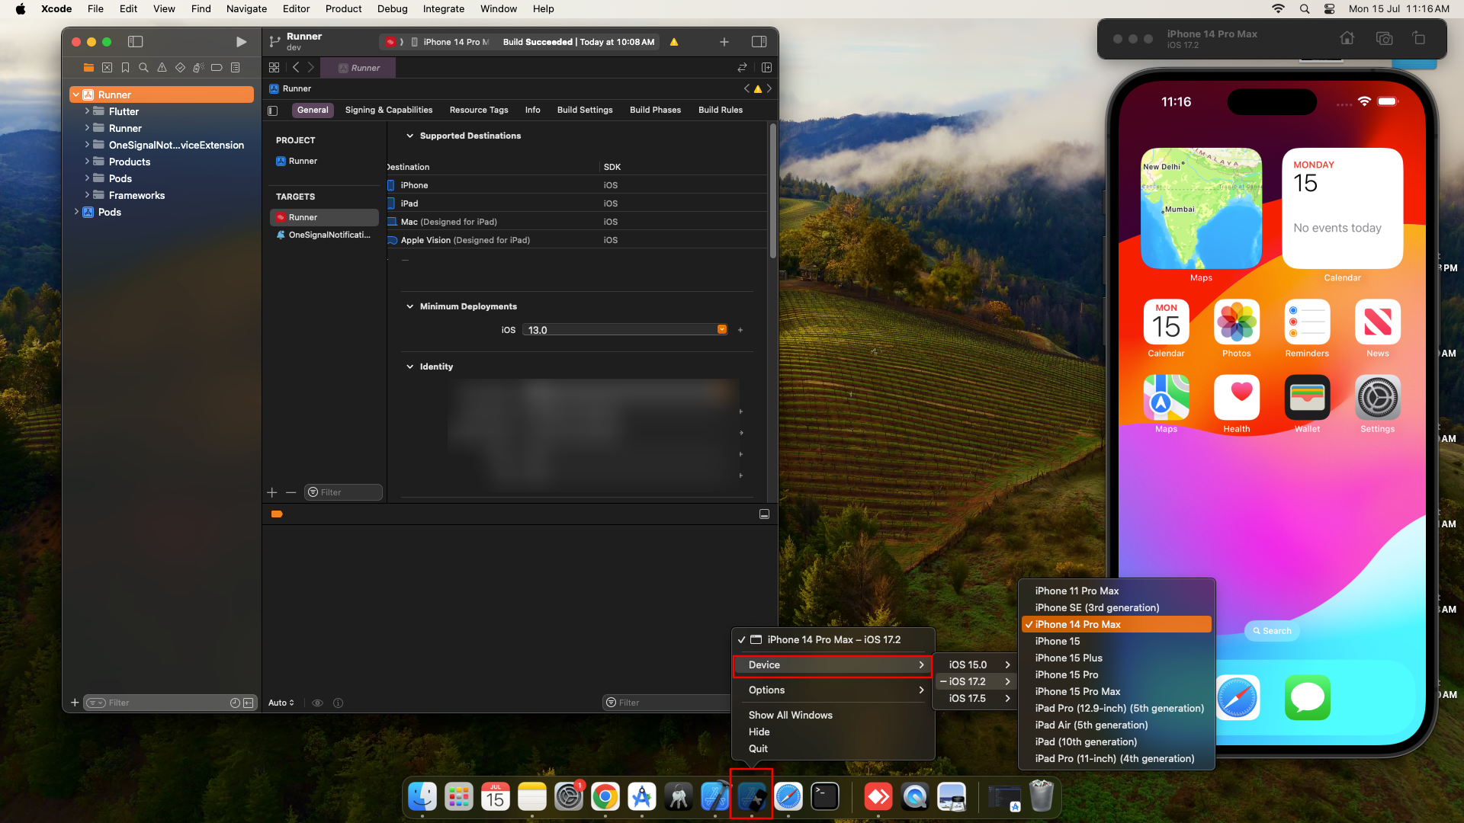1464x823 pixels.
Task: Expand the Flutter folder
Action: pos(87,111)
